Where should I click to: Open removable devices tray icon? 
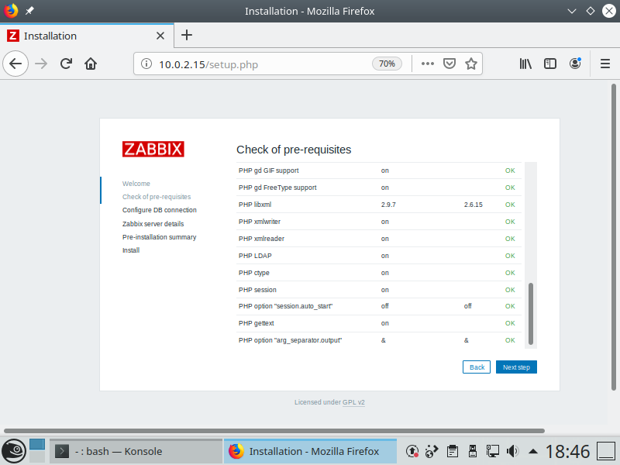coord(473,451)
